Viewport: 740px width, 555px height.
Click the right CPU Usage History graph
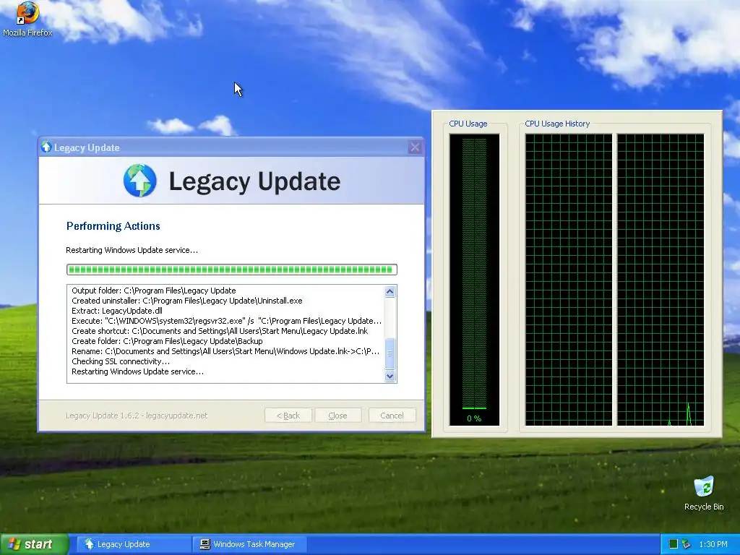pyautogui.click(x=661, y=280)
